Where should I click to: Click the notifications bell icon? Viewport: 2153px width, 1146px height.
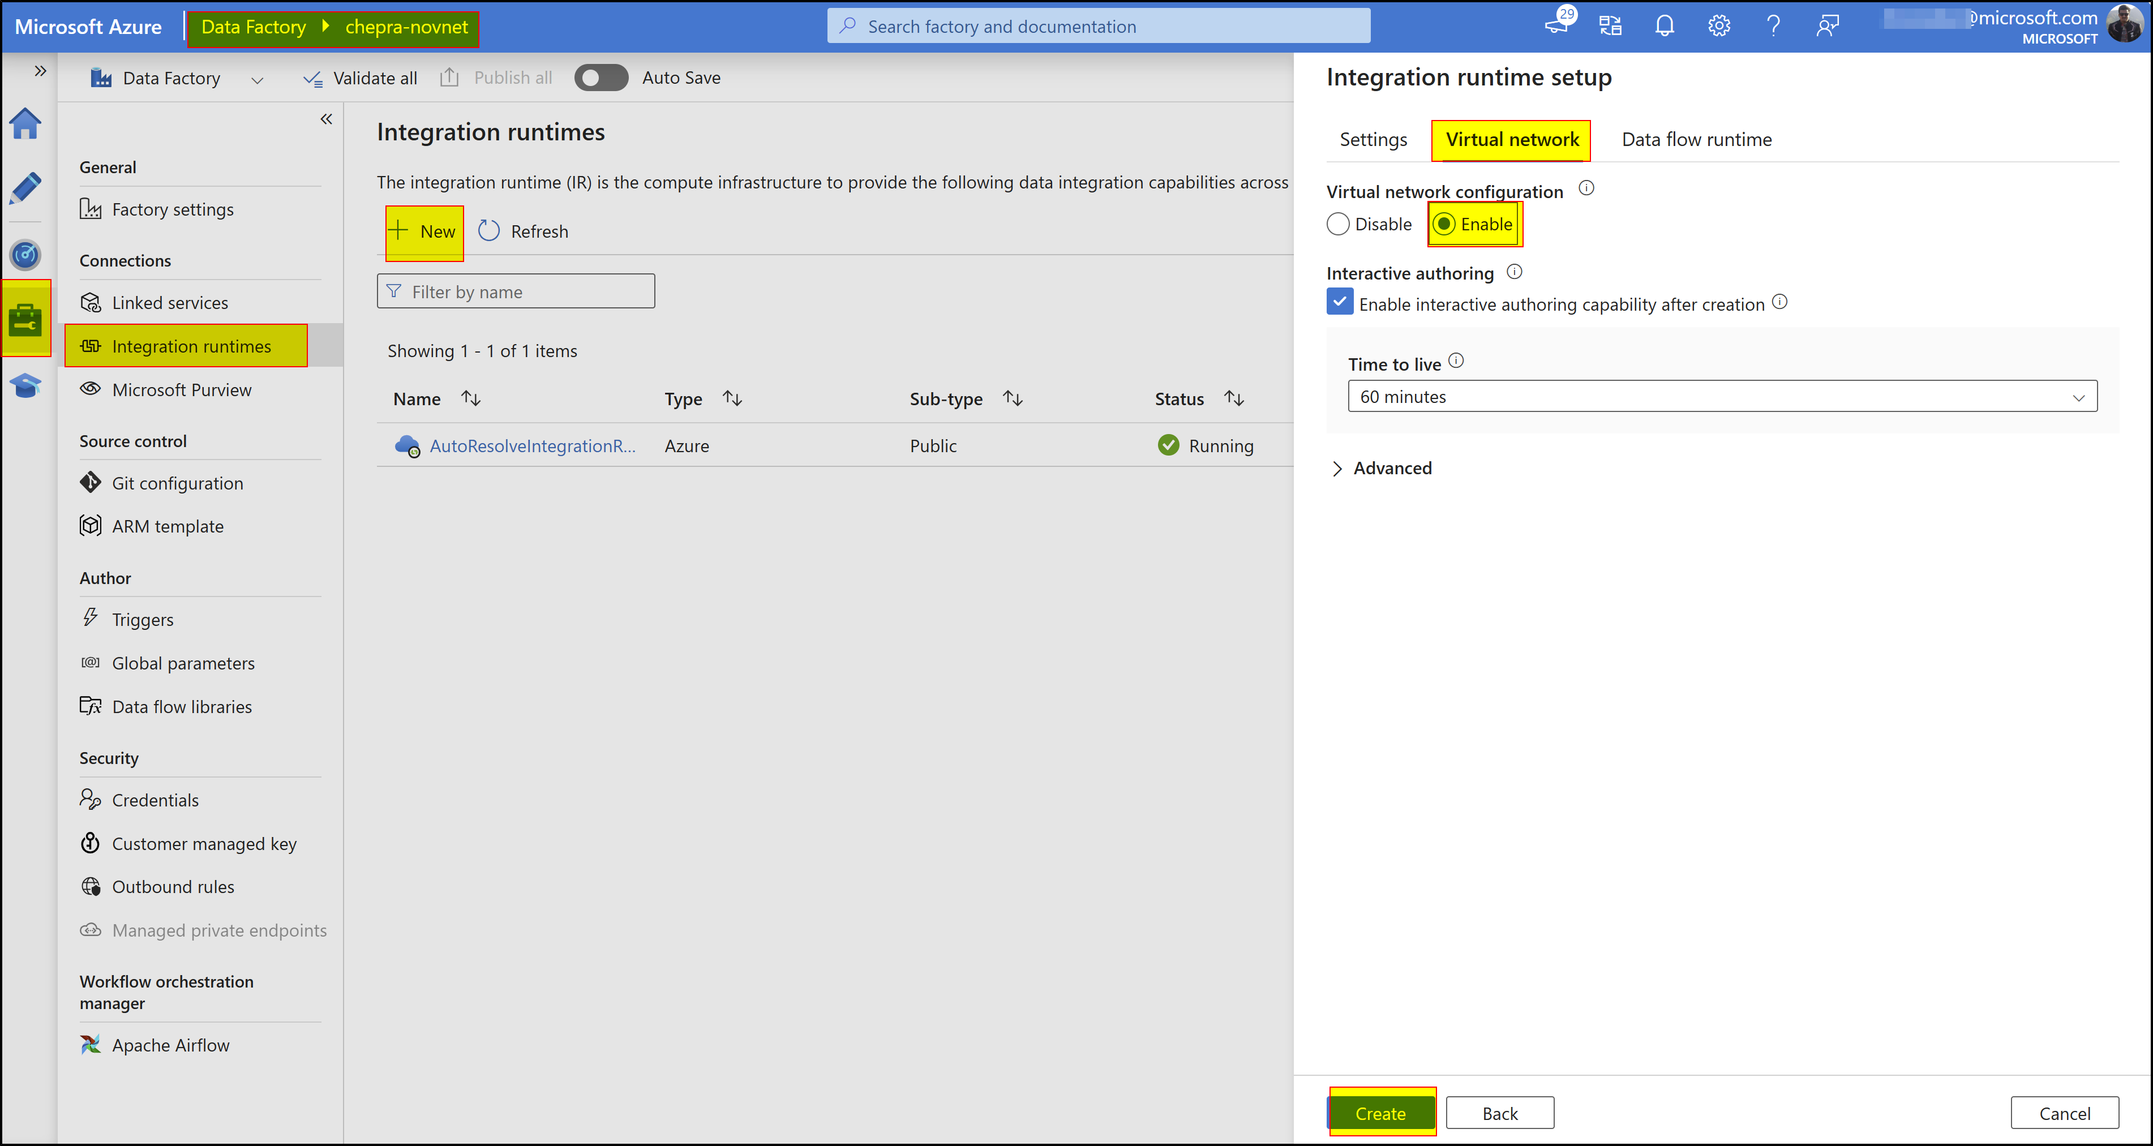1664,26
